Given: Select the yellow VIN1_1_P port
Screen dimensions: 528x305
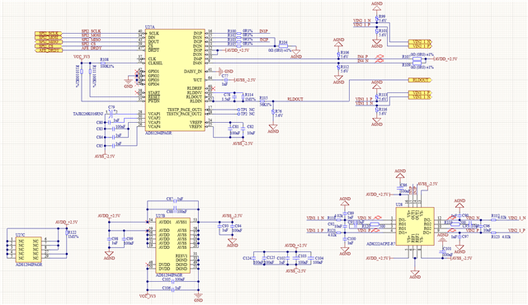Looking at the screenshot, I should pyautogui.click(x=420, y=93).
